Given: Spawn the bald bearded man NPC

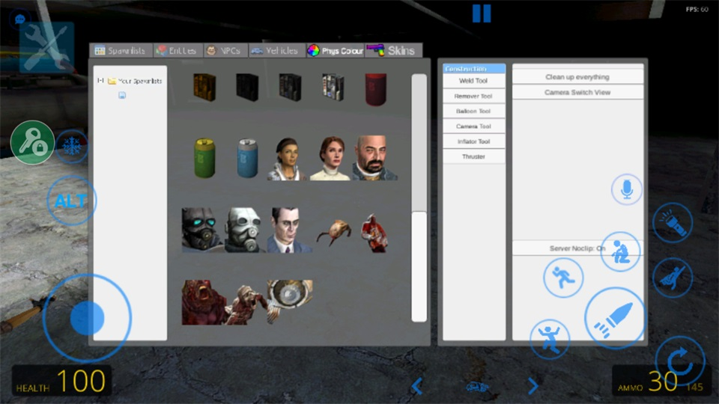Looking at the screenshot, I should (374, 158).
